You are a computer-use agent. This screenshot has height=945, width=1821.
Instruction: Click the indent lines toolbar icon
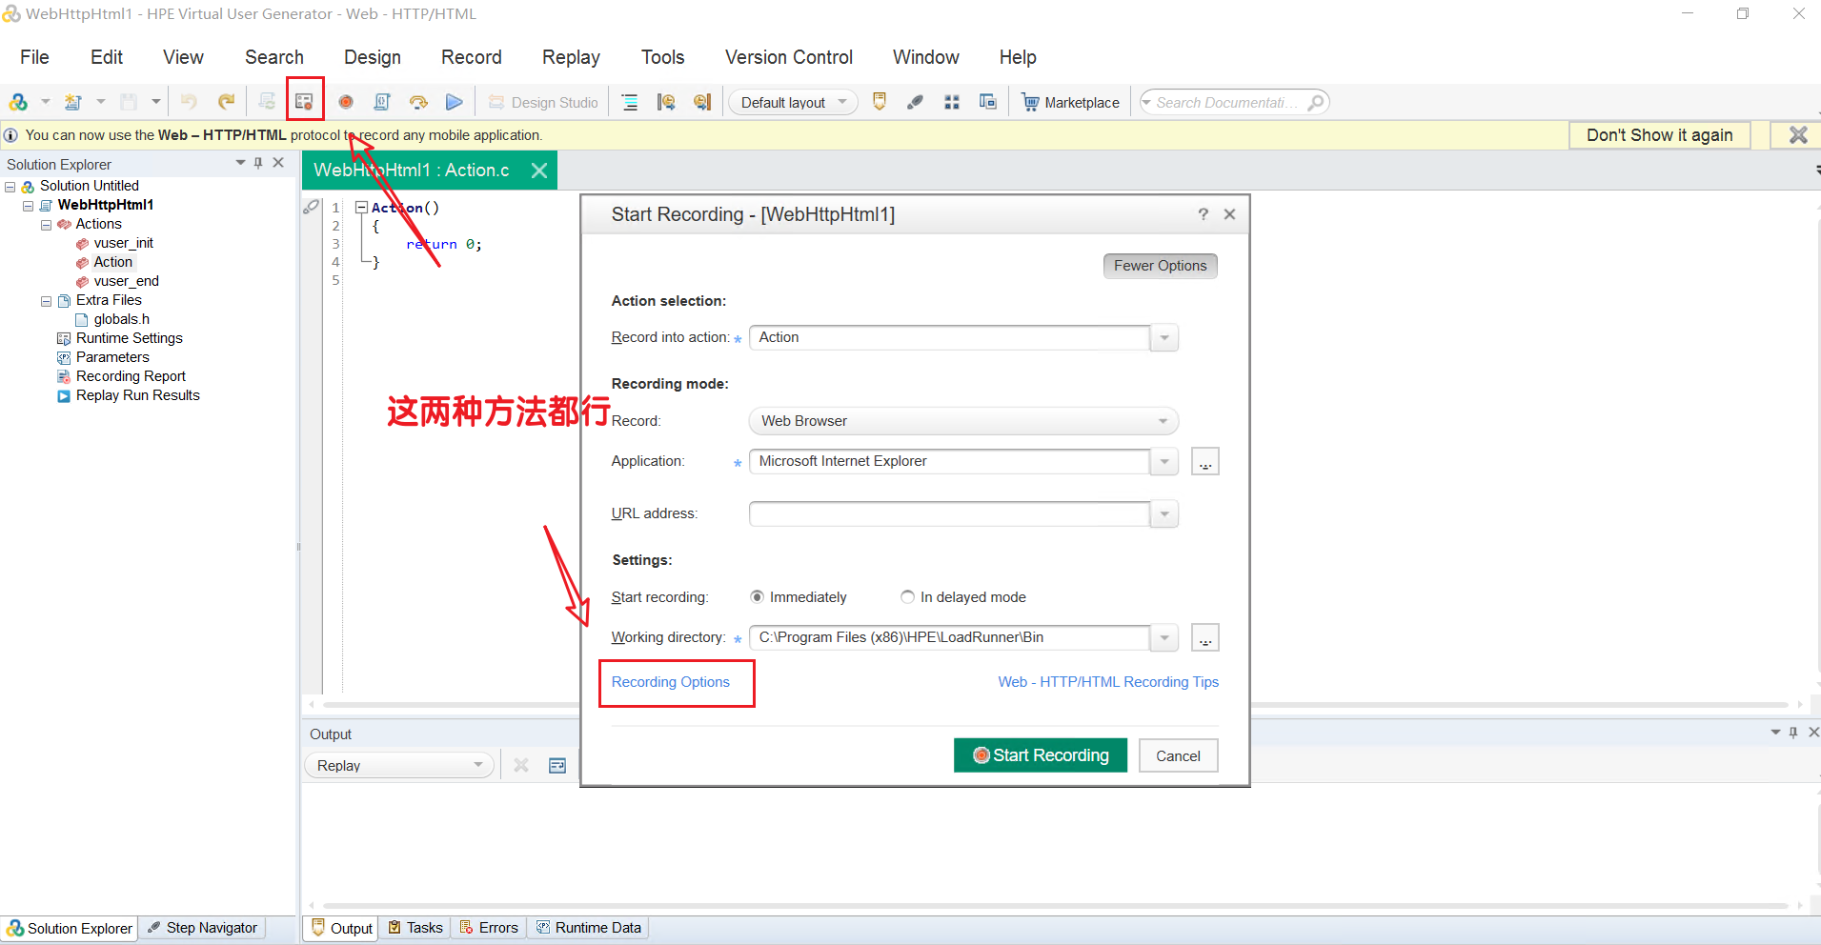[x=630, y=102]
